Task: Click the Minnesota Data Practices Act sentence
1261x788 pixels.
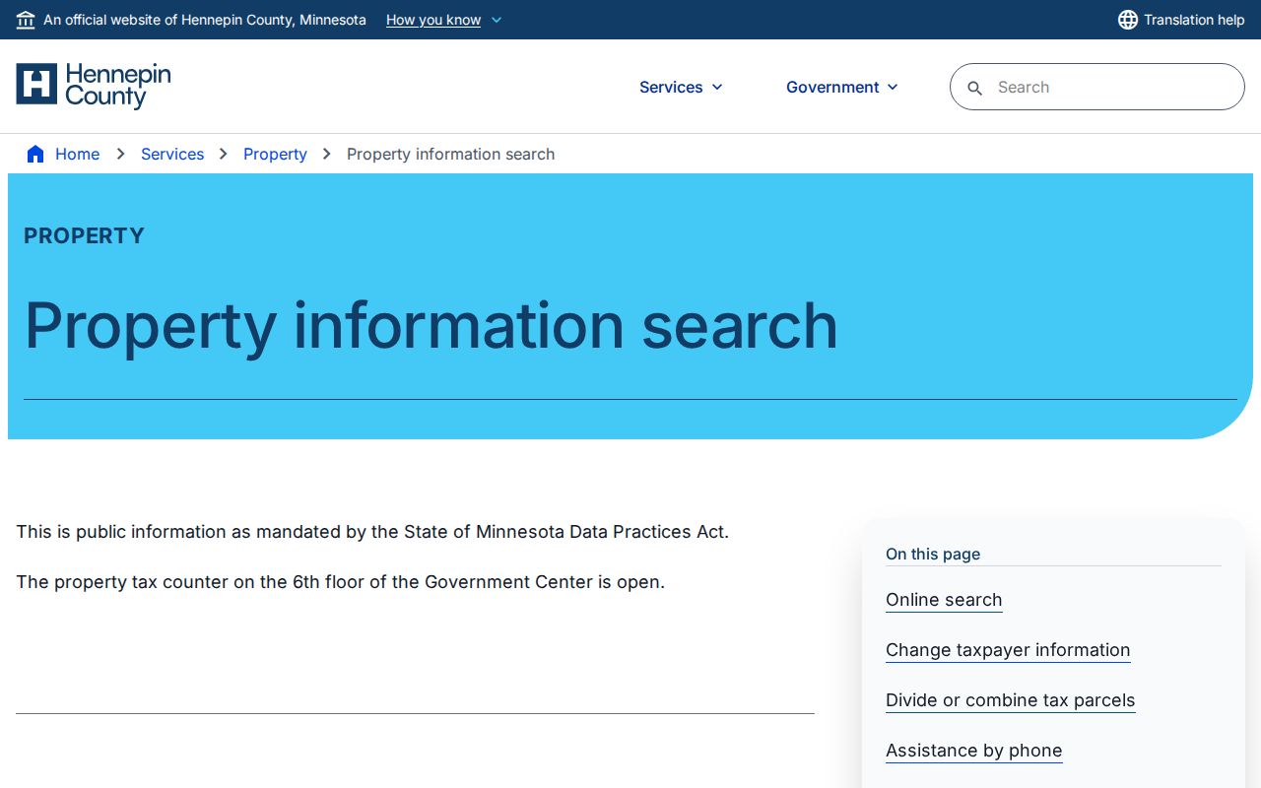Action: pyautogui.click(x=372, y=532)
